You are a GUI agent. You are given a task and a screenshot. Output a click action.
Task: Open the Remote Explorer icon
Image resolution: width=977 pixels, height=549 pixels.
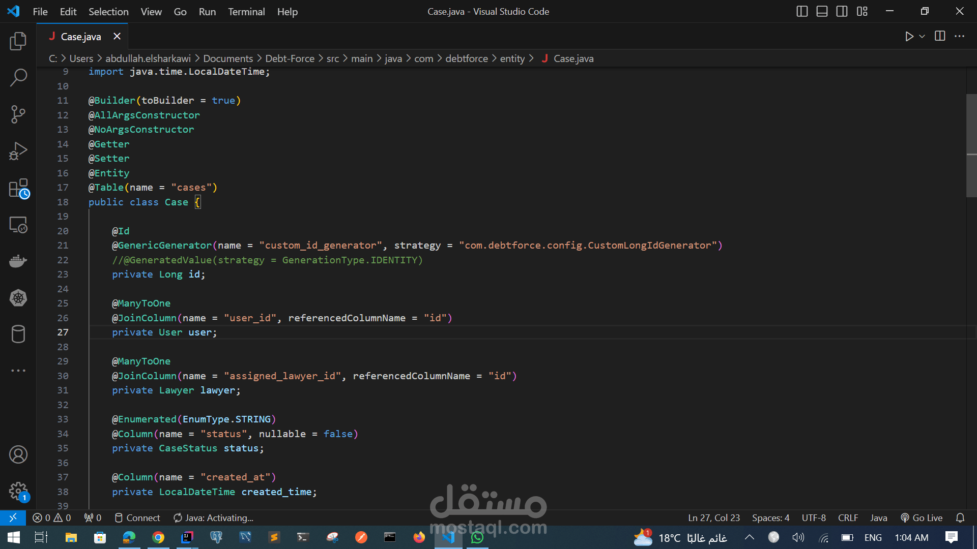(18, 225)
